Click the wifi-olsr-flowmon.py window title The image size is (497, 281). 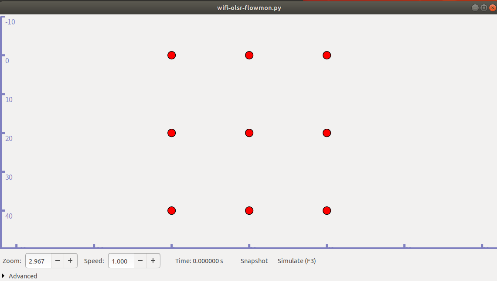(249, 7)
